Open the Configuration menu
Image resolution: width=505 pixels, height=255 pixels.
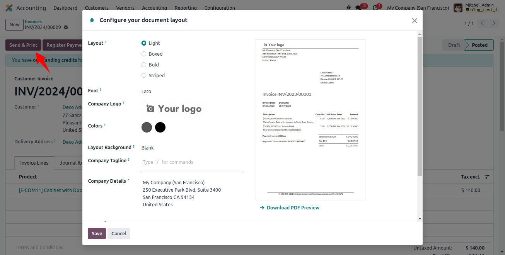click(x=220, y=8)
